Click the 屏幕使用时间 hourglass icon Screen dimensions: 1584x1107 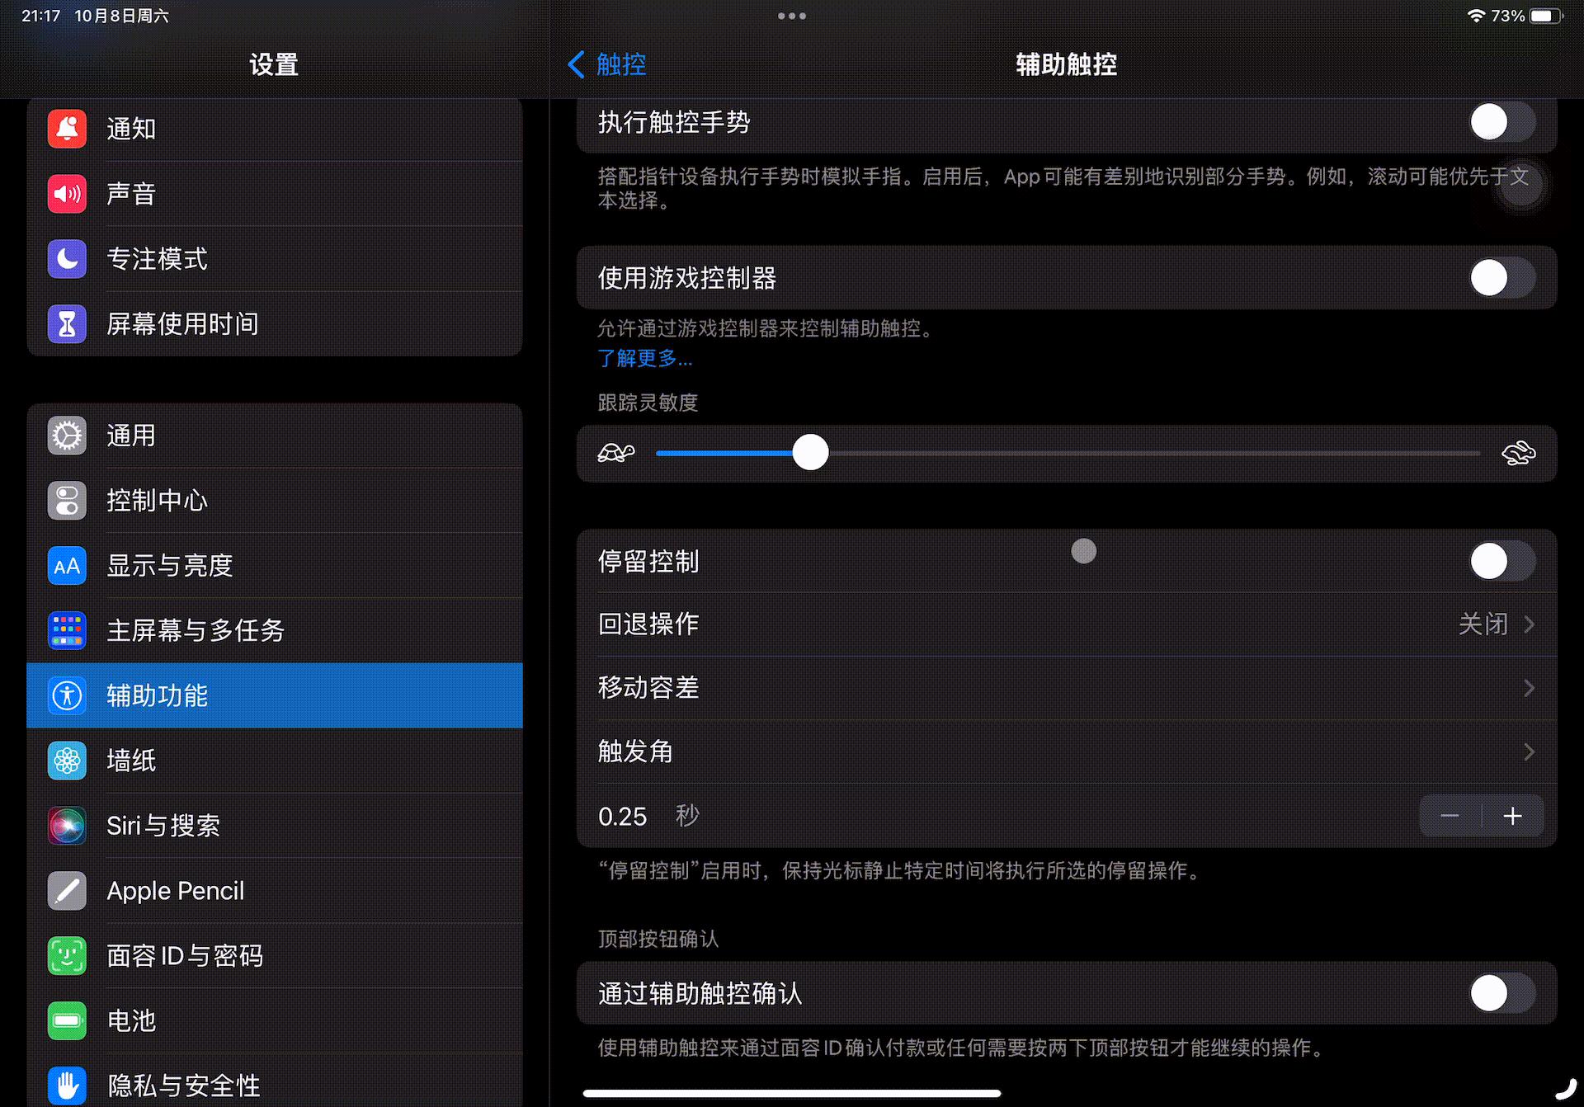click(x=67, y=323)
